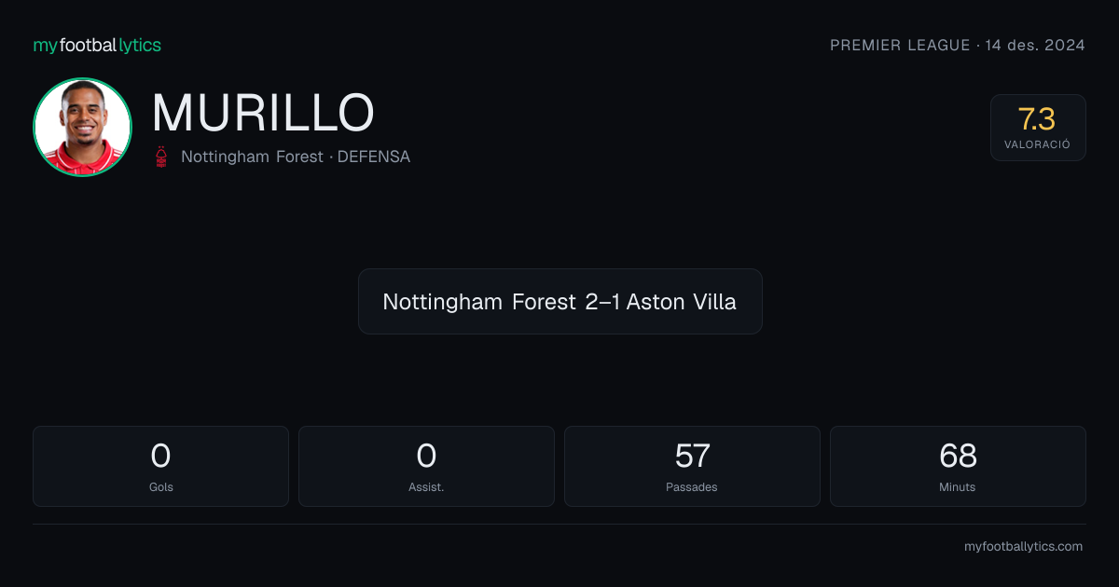Visit the myfootballytics.com footer link

pyautogui.click(x=1023, y=547)
